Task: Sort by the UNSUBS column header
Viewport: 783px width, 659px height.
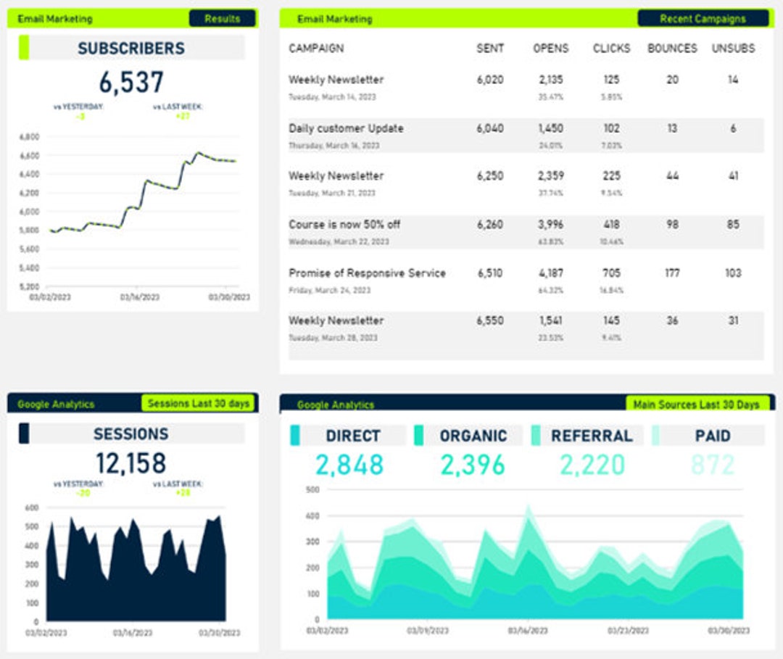Action: [x=733, y=49]
